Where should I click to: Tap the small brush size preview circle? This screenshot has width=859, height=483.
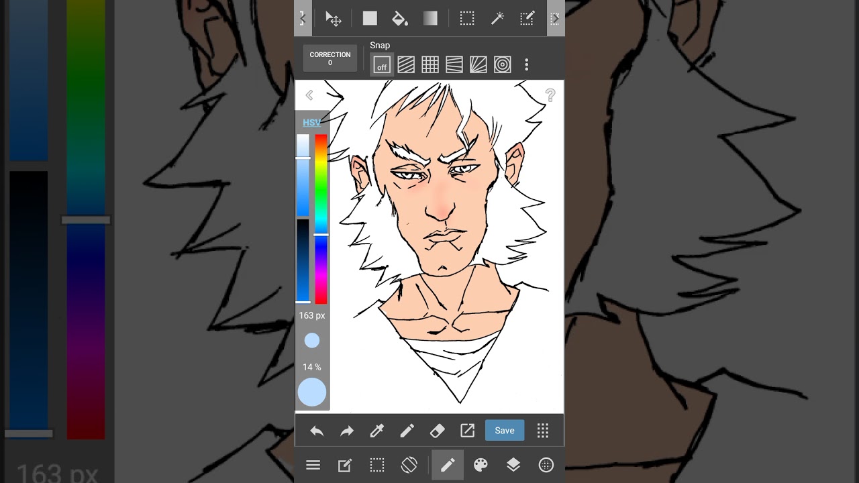(x=312, y=341)
